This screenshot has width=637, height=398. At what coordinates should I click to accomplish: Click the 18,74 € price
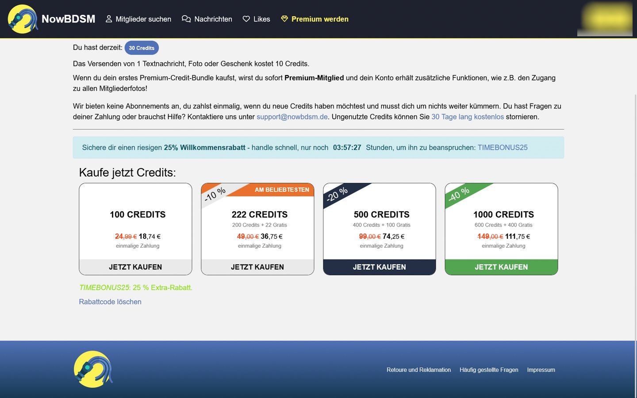(x=150, y=237)
